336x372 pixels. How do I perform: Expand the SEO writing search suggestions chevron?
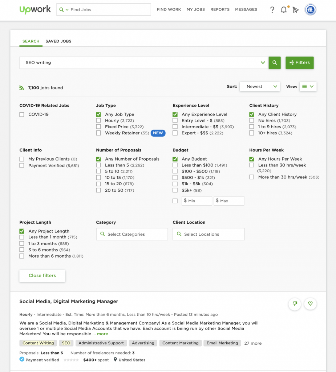[263, 62]
